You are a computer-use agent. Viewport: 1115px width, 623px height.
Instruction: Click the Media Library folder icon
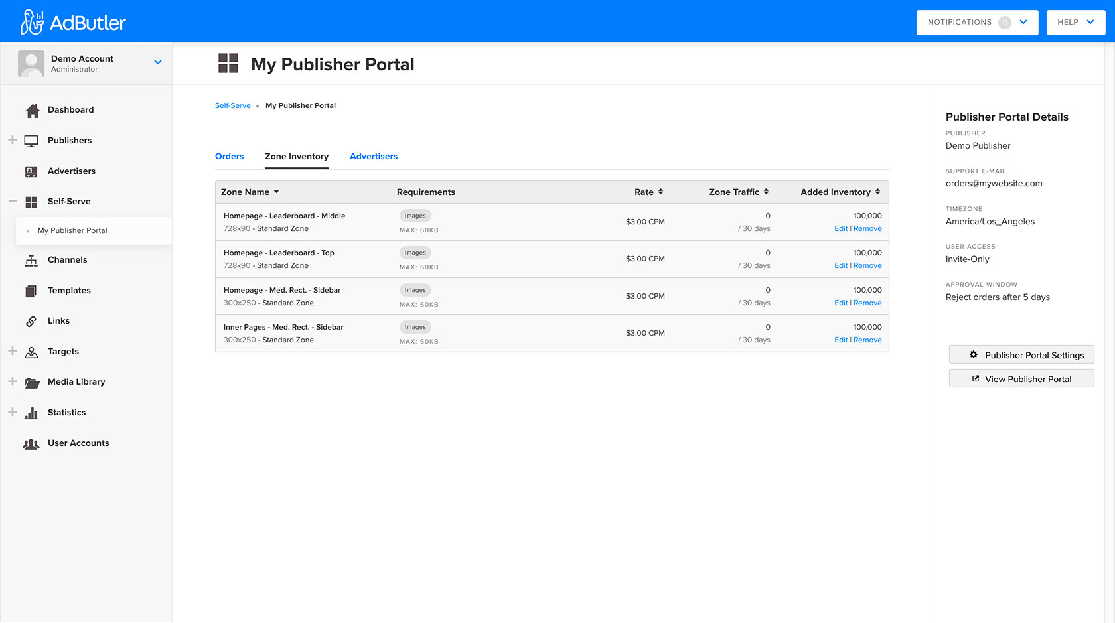[x=31, y=381]
